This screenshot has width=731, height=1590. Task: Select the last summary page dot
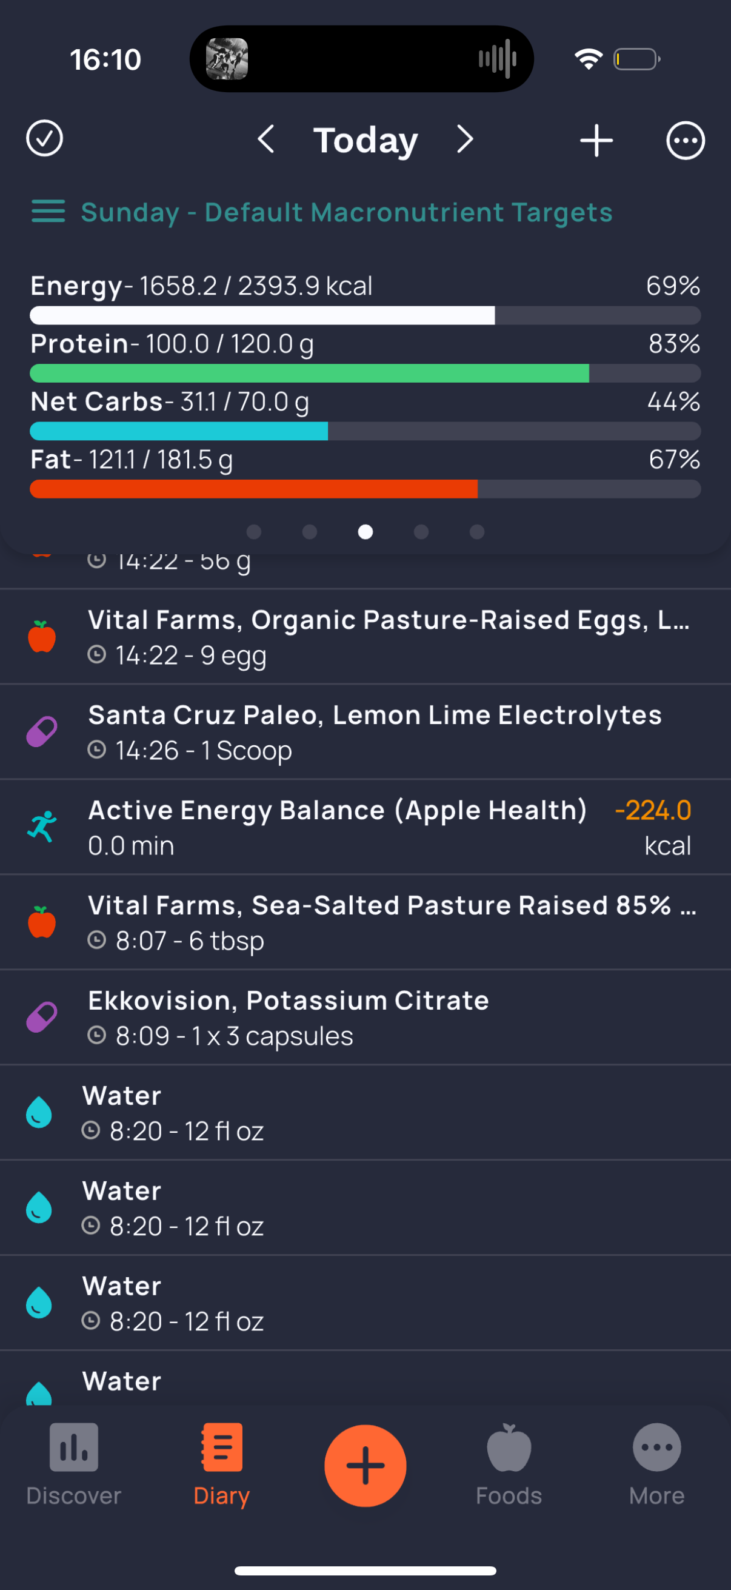click(x=477, y=531)
